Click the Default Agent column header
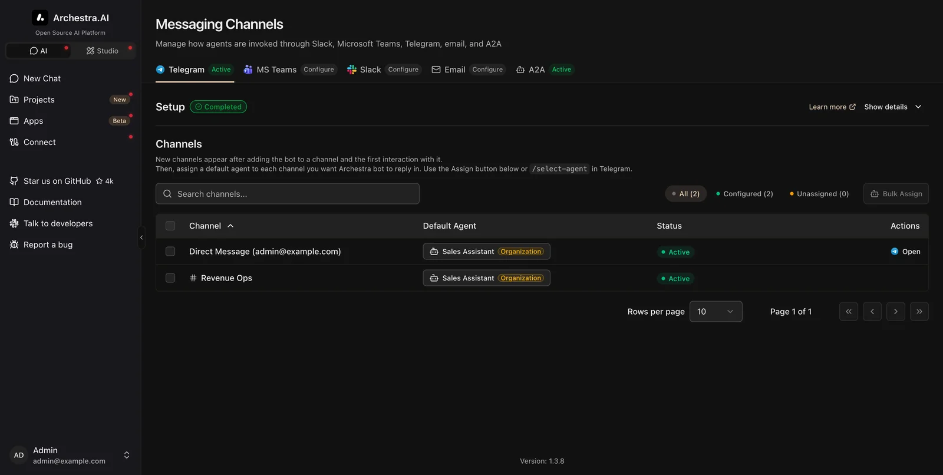This screenshot has width=943, height=475. tap(450, 226)
